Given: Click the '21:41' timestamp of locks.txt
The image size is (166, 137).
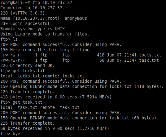Looking at the screenshot, I should point(130,55).
